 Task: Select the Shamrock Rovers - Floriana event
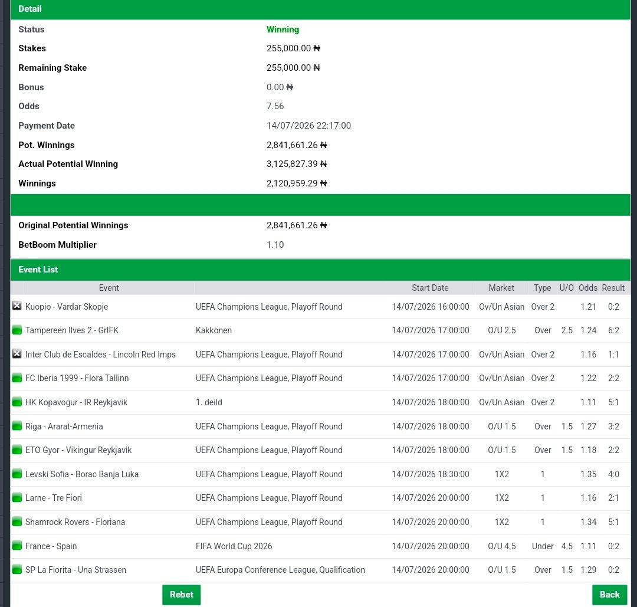[75, 521]
